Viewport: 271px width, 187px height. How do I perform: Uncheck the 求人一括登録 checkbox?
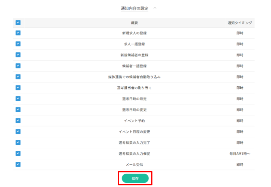(18, 44)
